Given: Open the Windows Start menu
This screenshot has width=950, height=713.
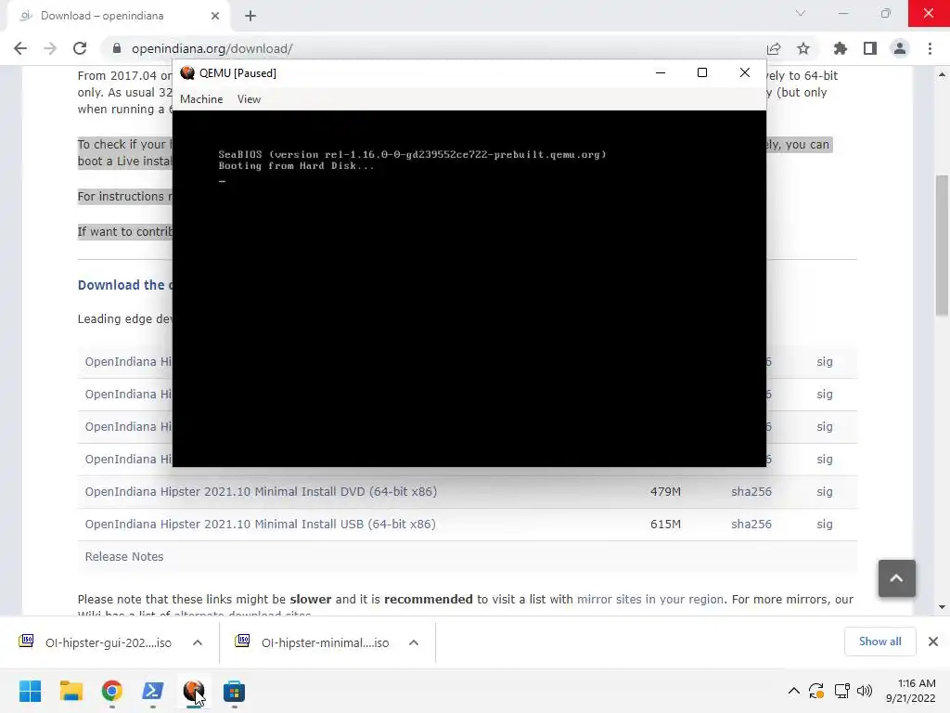Looking at the screenshot, I should point(31,691).
